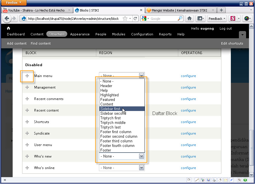Open the Appearance admin menu
This screenshot has width=255, height=184.
click(80, 34)
